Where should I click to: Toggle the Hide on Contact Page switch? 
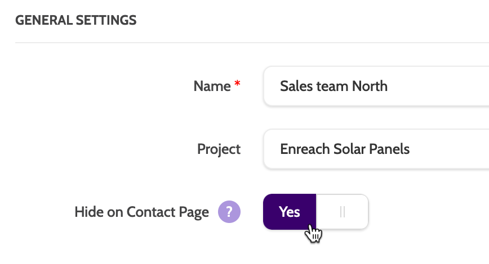(x=315, y=212)
